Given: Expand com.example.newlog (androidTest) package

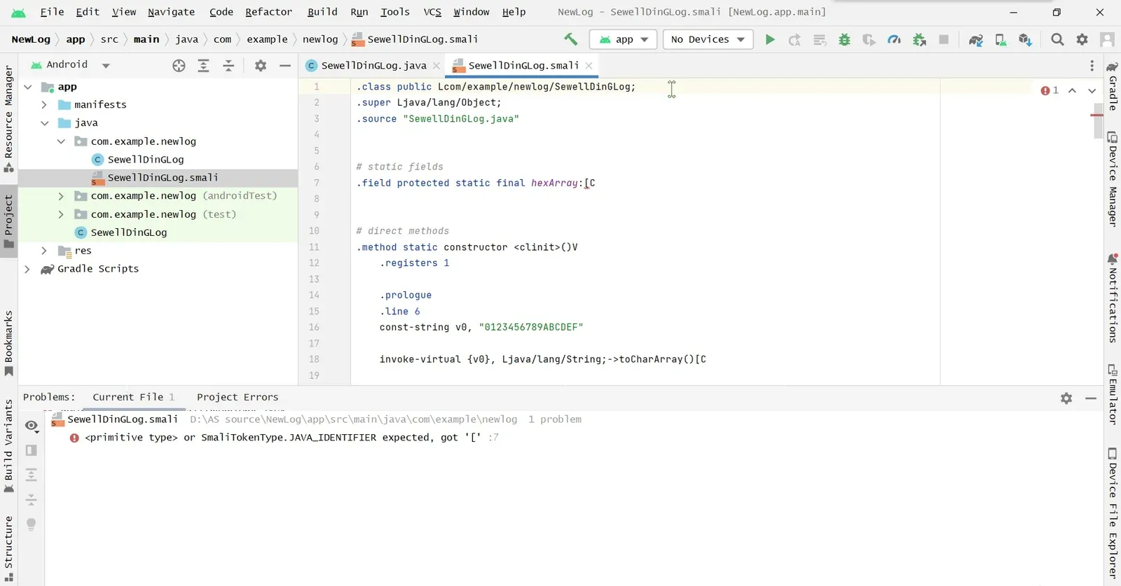Looking at the screenshot, I should point(61,195).
